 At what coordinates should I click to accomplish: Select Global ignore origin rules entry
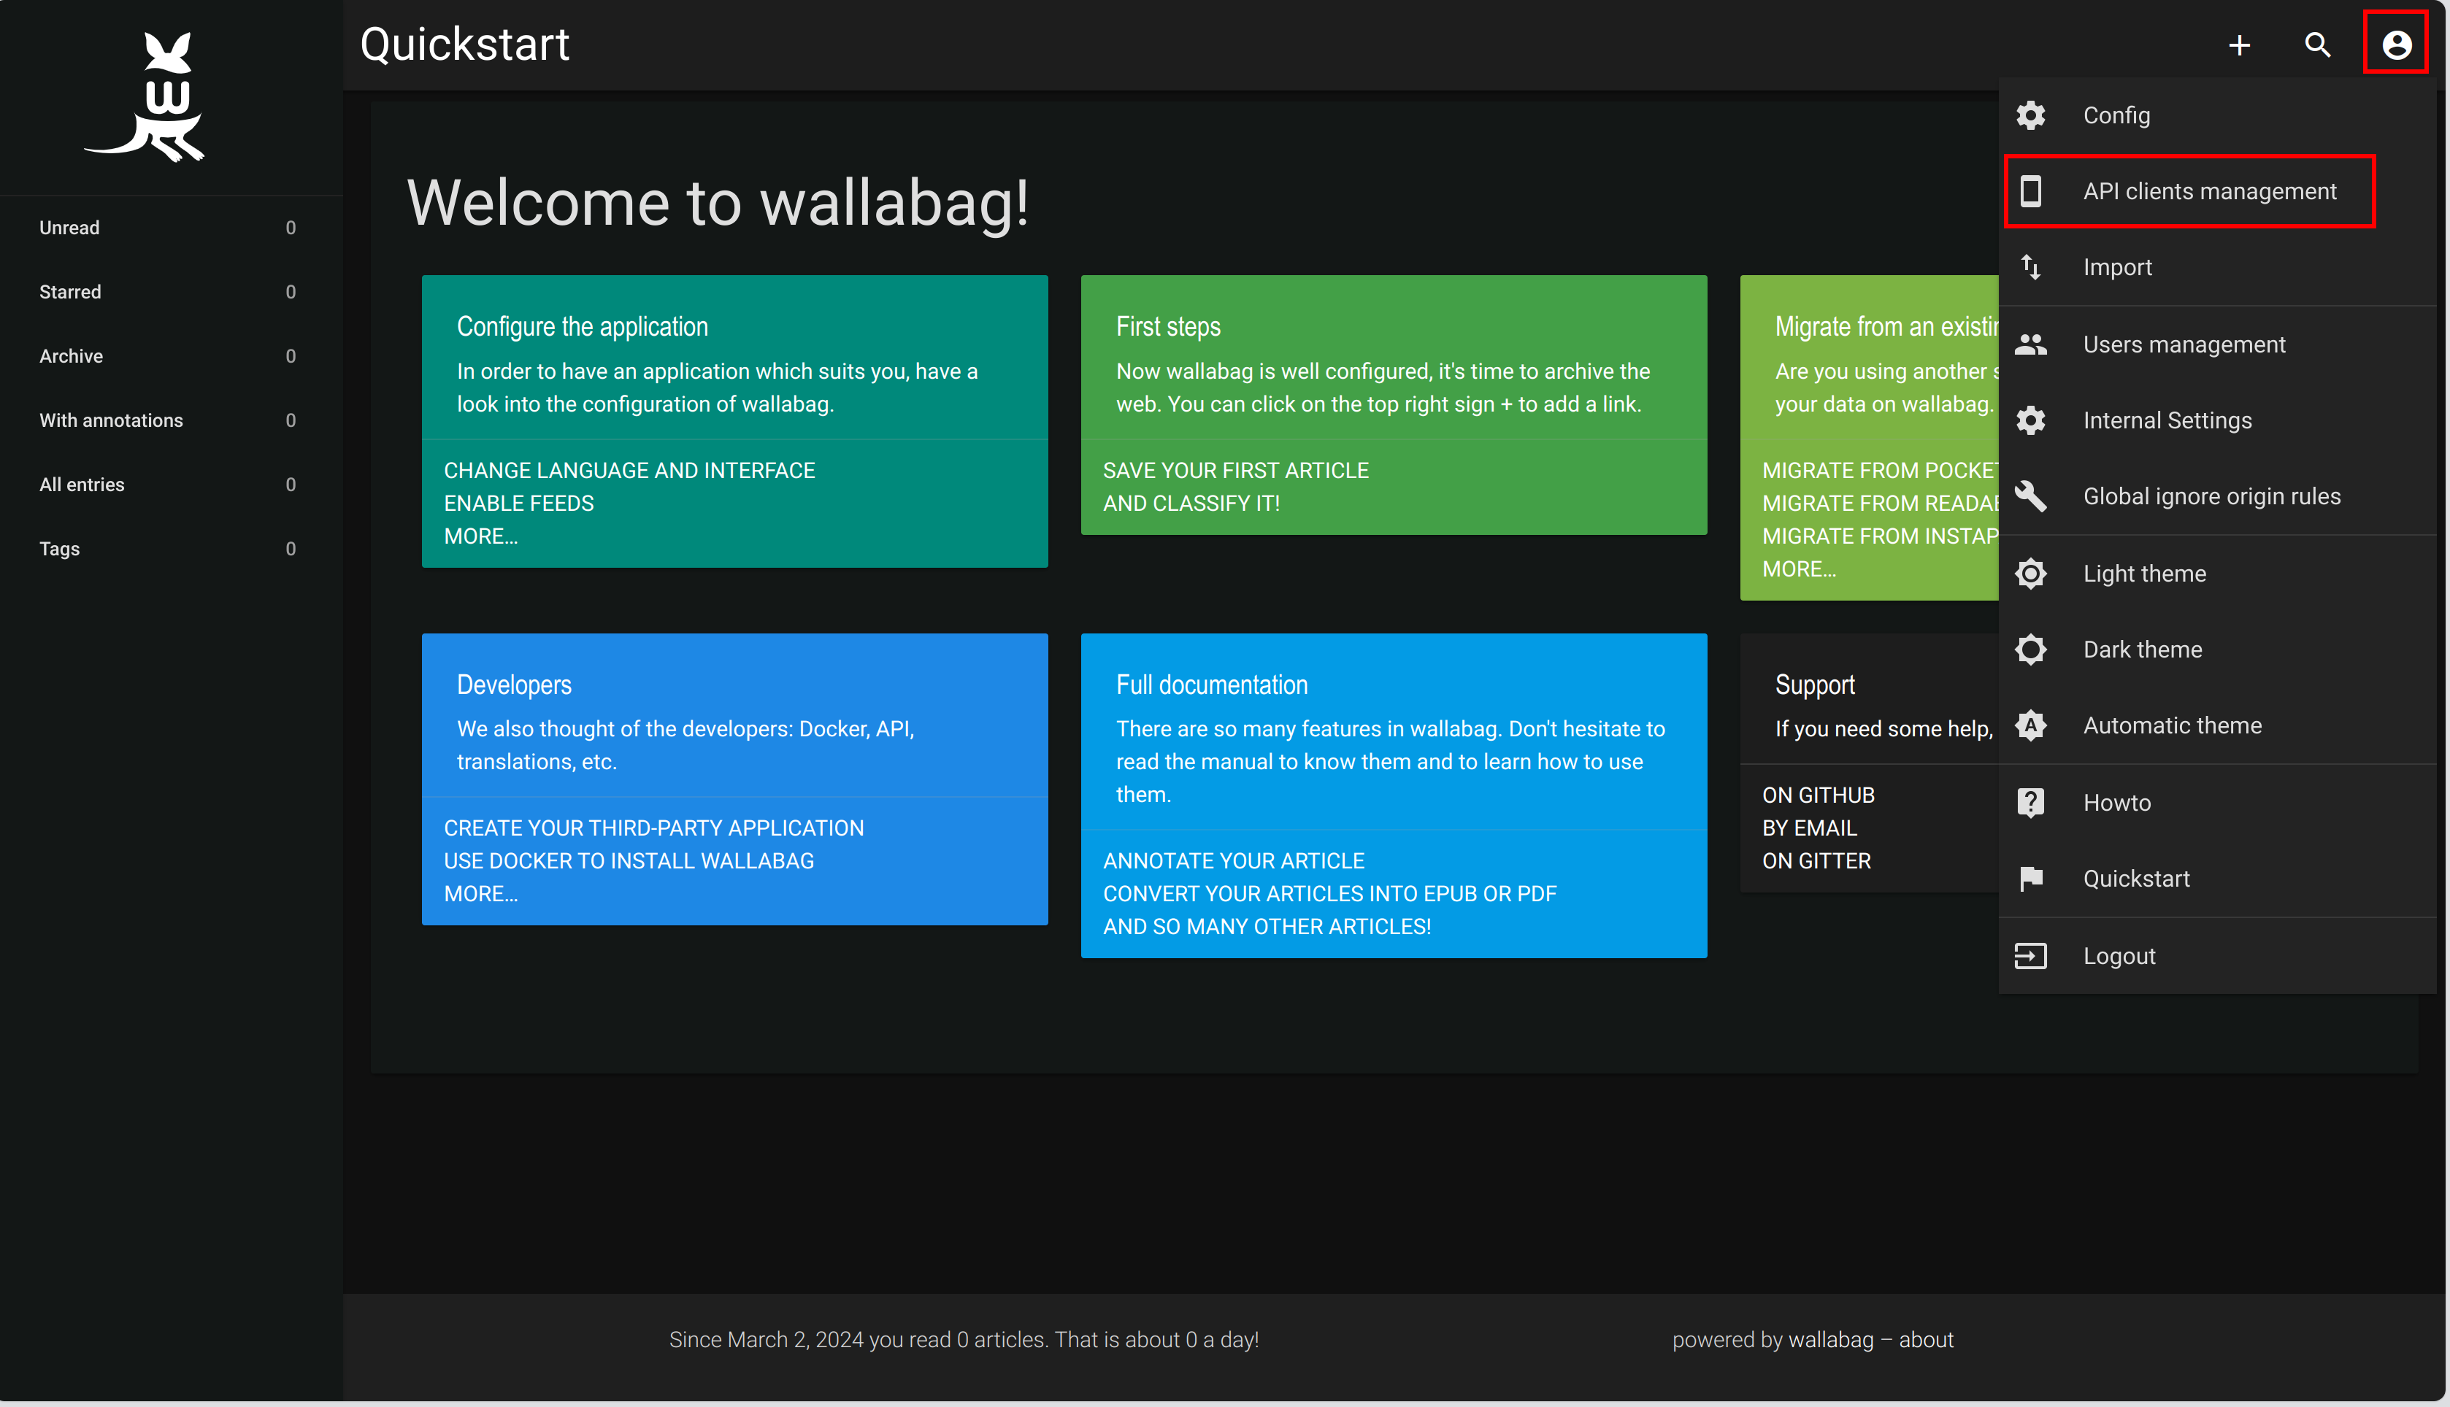point(2217,497)
